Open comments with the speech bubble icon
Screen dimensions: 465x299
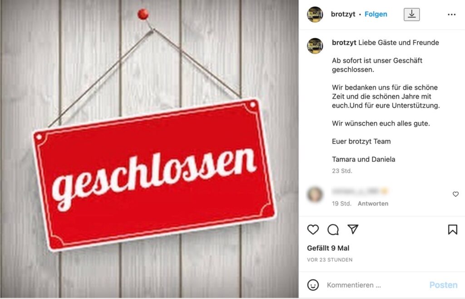coord(333,229)
